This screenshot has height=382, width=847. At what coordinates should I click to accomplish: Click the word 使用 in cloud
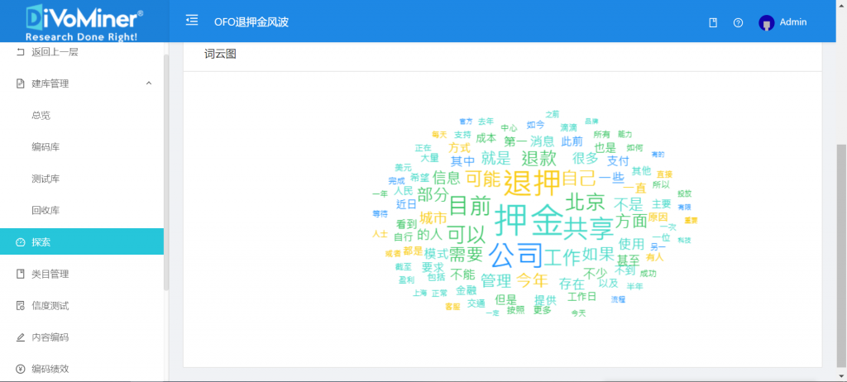631,242
